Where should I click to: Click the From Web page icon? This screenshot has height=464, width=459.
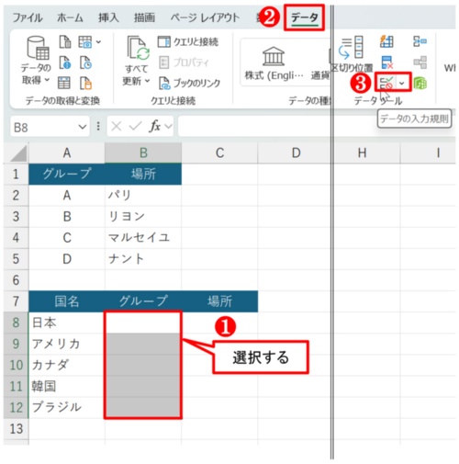point(65,62)
